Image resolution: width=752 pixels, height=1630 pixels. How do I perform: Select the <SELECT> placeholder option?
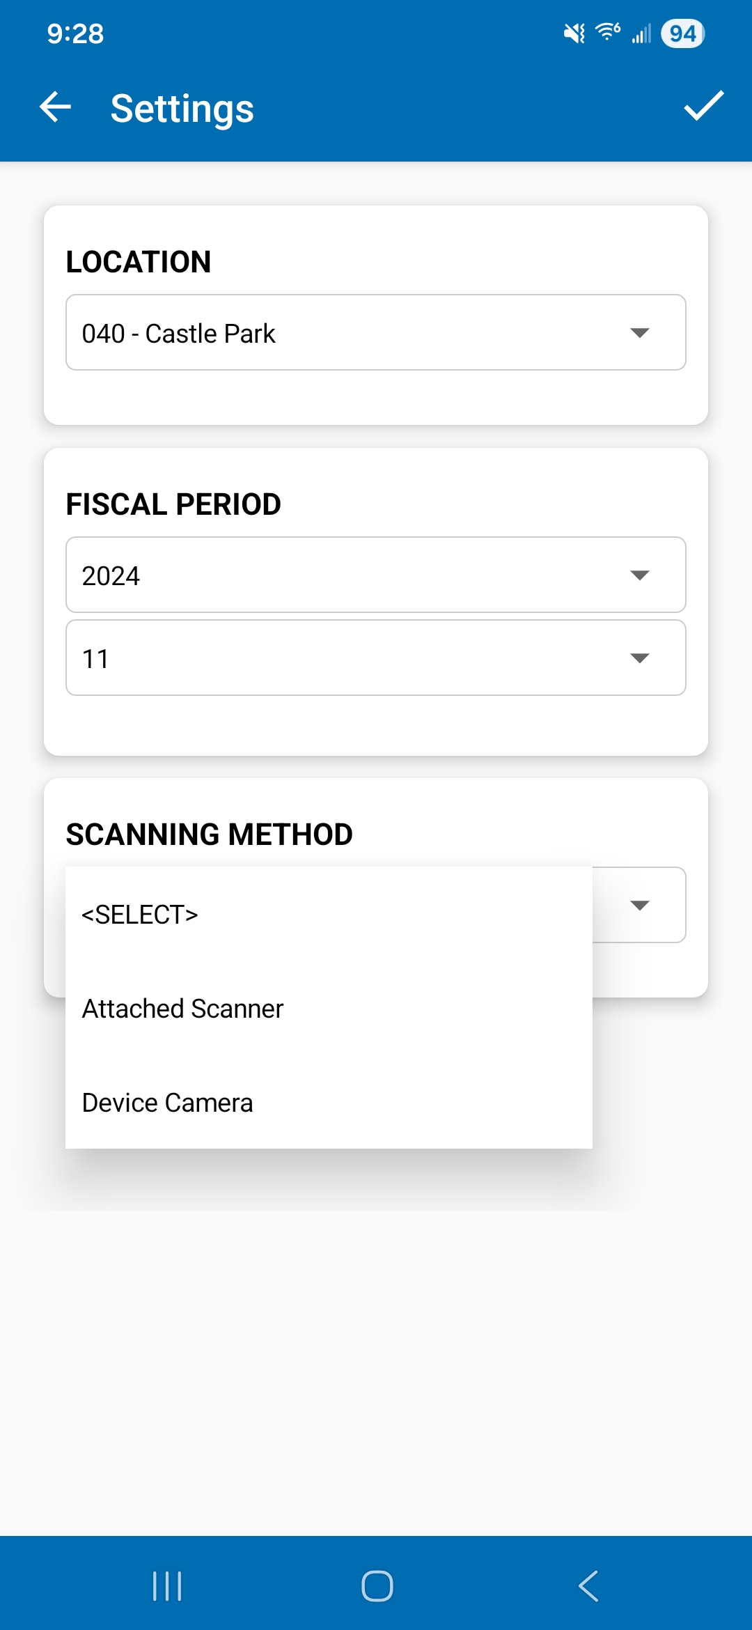coord(140,915)
